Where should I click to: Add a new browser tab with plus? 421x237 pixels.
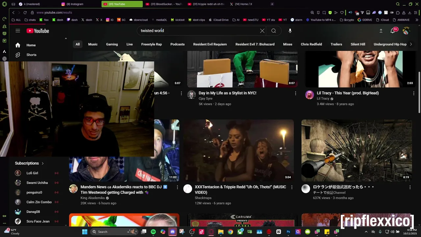[x=272, y=4]
